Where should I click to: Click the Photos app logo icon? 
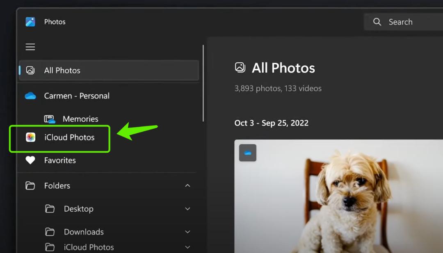[x=30, y=22]
